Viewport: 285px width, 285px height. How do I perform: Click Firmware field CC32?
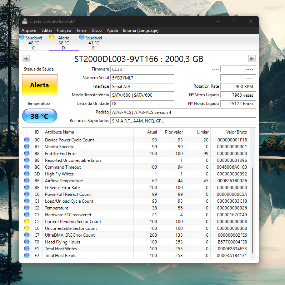[142, 69]
